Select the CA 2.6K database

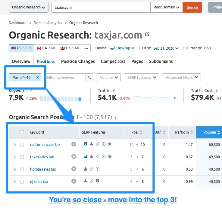pyautogui.click(x=46, y=48)
